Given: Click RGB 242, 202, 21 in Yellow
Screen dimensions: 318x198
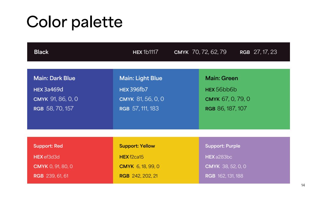Looking at the screenshot, I should pos(138,176).
